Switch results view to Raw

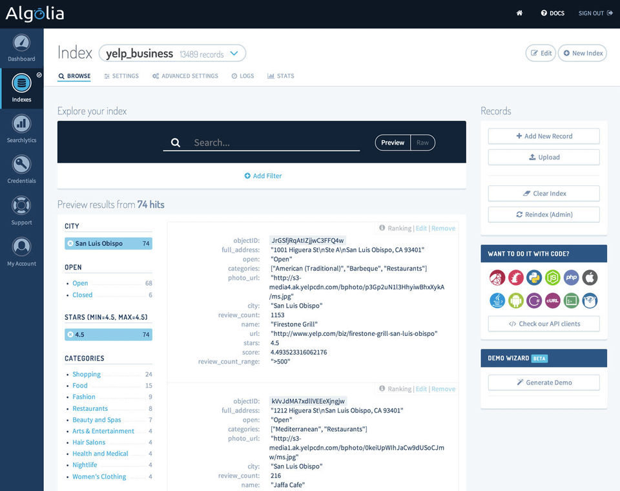[422, 143]
